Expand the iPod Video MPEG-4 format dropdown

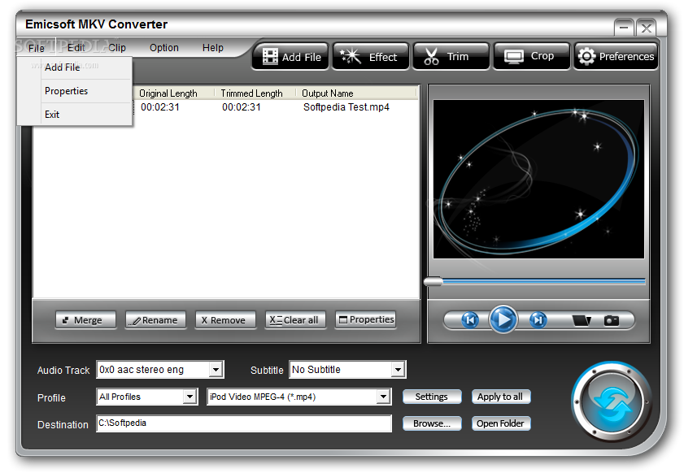point(383,397)
